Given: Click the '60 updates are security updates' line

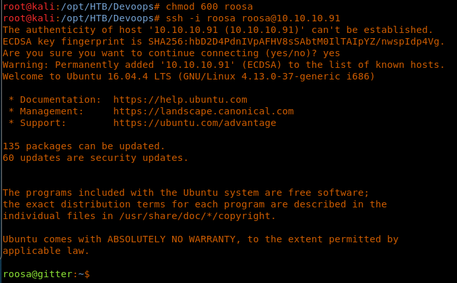Looking at the screenshot, I should point(95,158).
